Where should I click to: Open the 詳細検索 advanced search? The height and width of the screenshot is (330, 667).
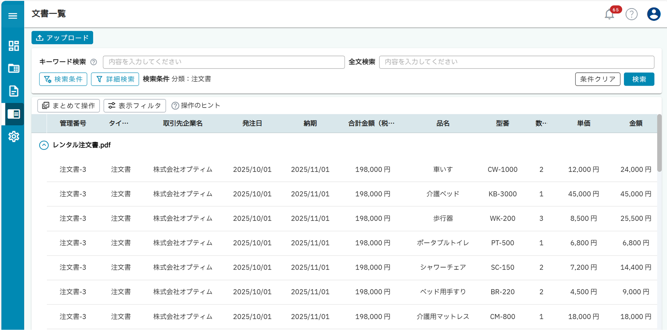click(x=115, y=79)
